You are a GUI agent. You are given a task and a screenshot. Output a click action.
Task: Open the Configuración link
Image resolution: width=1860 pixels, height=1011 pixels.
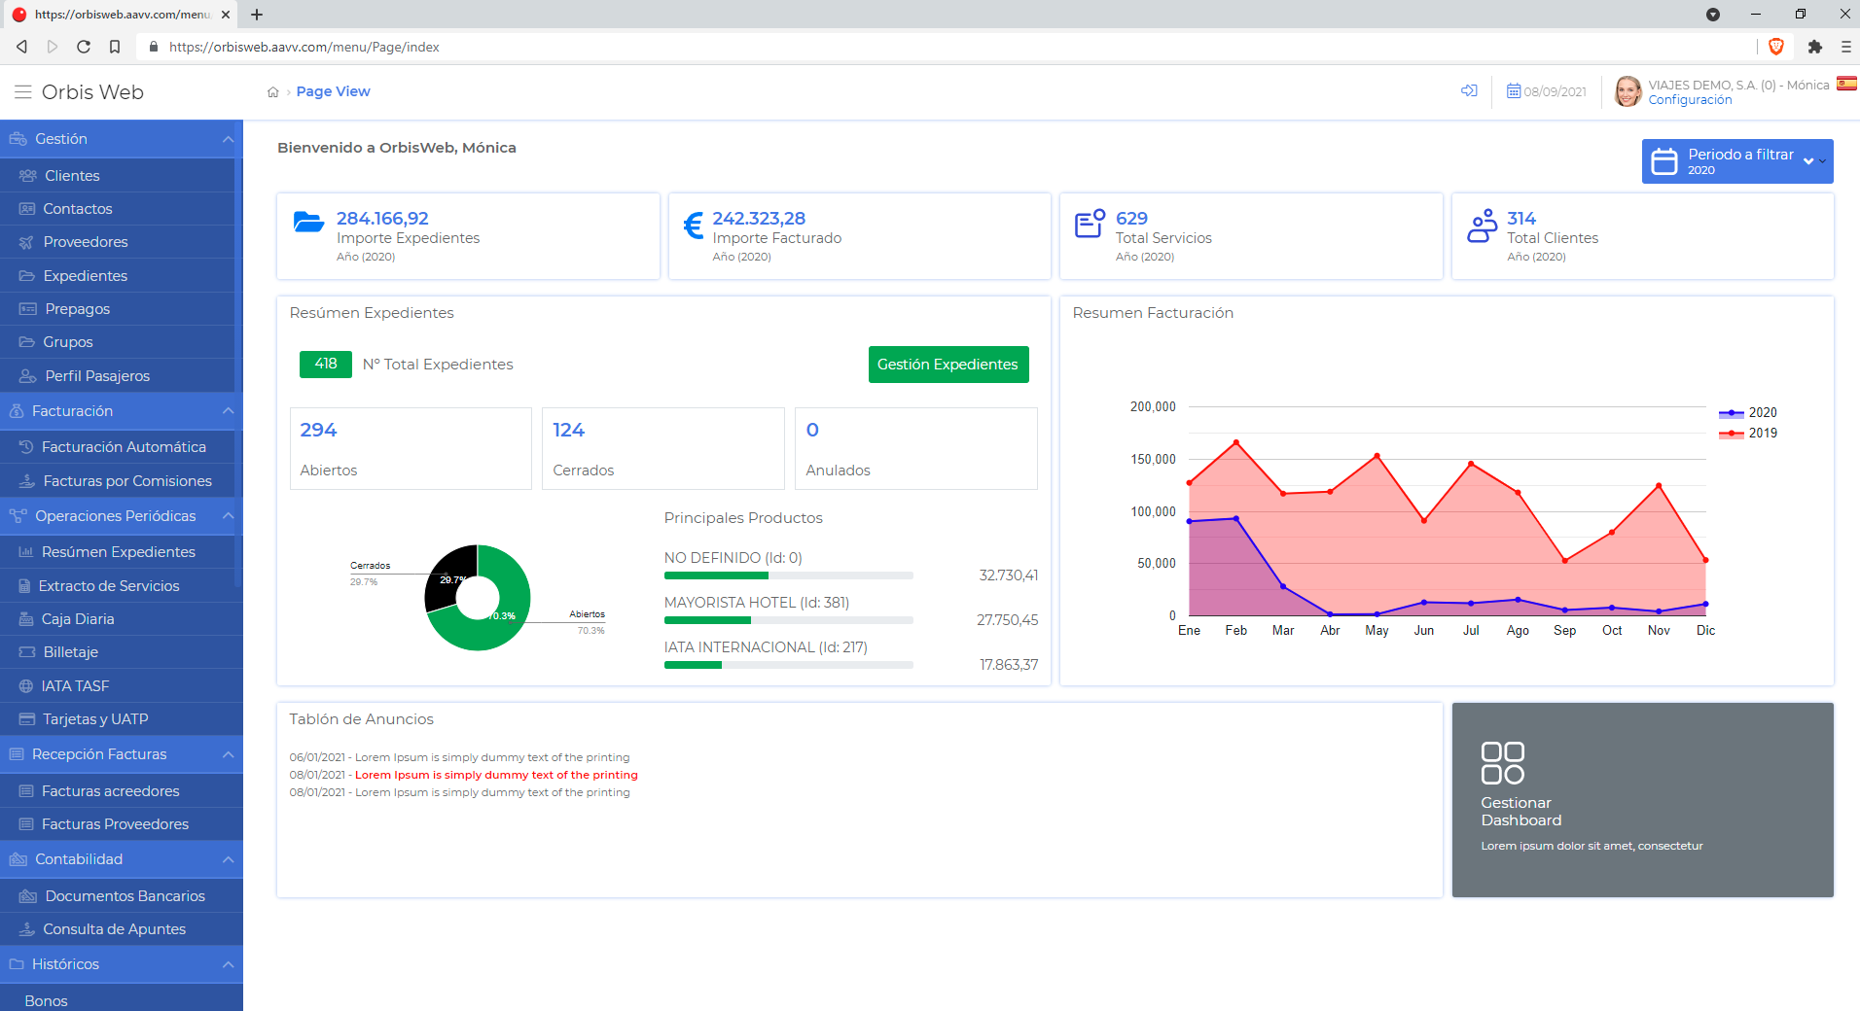point(1691,99)
